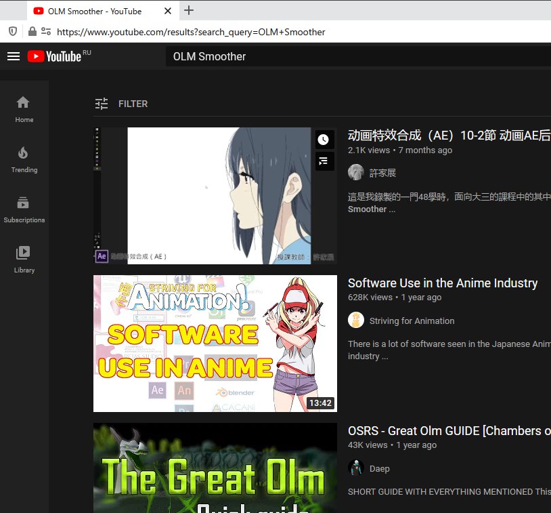Open the Daep channel name
Viewport: 551px width, 513px height.
click(x=380, y=469)
